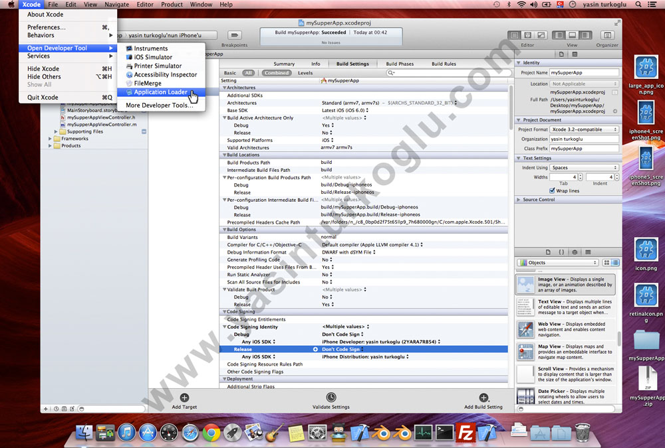The image size is (665, 448).
Task: Select the Assistant editor icon
Action: tap(527, 35)
